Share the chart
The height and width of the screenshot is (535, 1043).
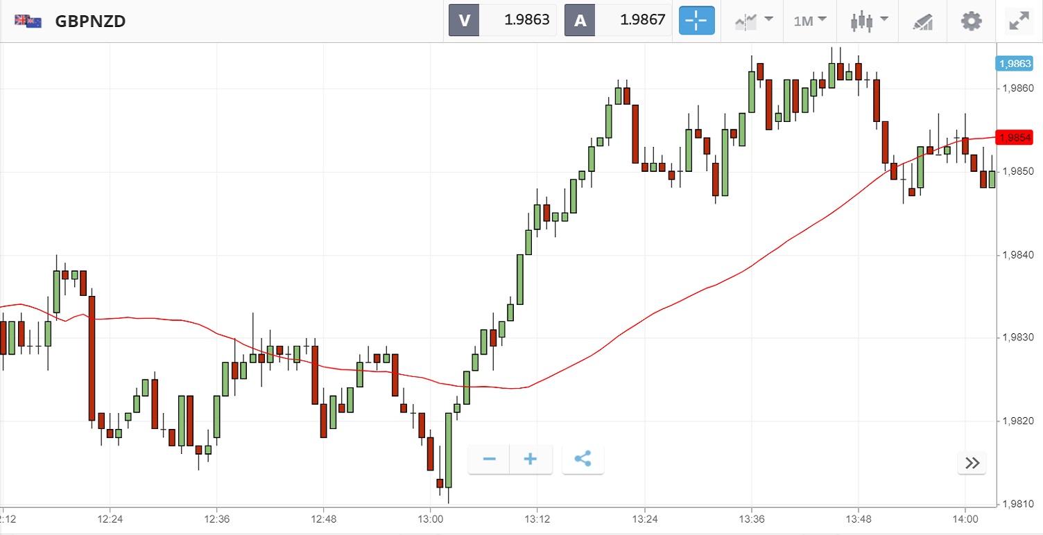coord(583,459)
